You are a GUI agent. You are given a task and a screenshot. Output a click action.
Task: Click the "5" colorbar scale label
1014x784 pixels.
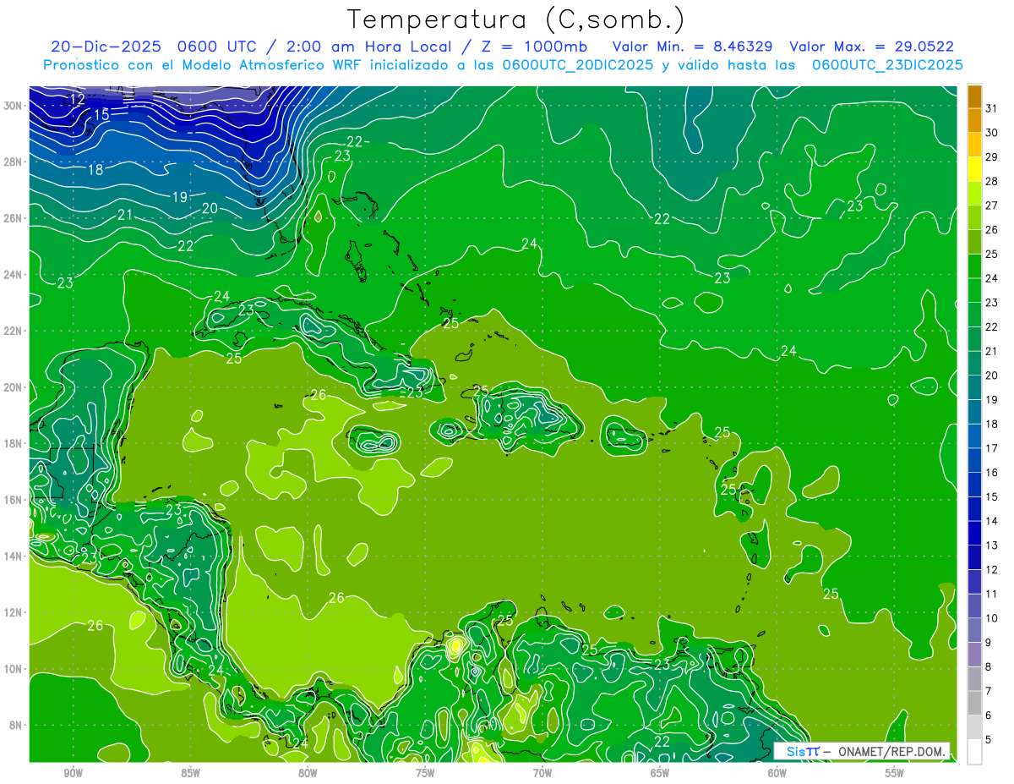[x=989, y=740]
